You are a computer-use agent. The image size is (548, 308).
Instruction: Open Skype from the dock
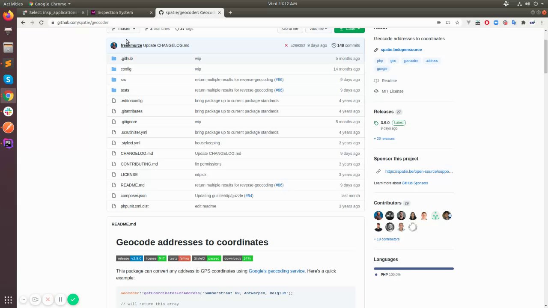pyautogui.click(x=8, y=80)
